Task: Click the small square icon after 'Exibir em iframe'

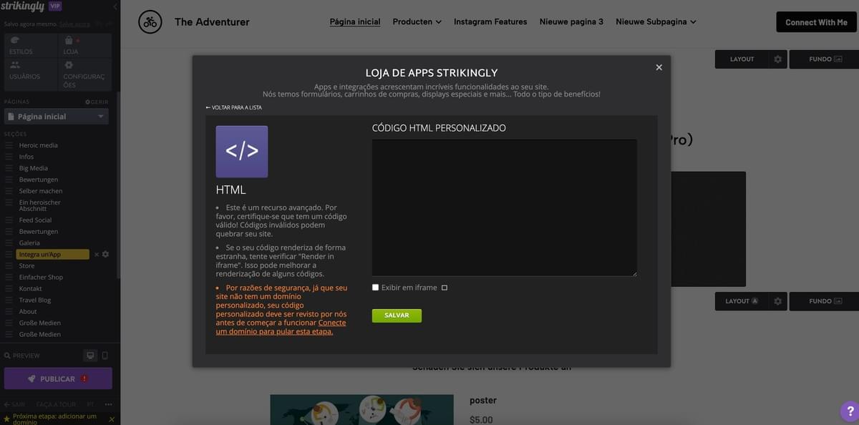Action: click(x=445, y=288)
